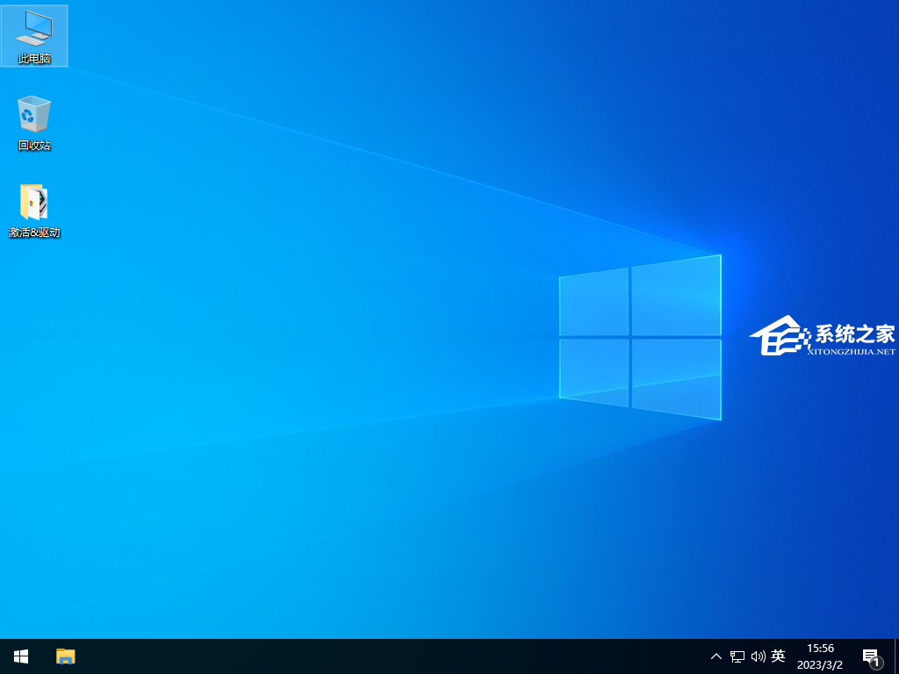
Task: Click the 系统之家 watermark logo
Action: click(822, 338)
